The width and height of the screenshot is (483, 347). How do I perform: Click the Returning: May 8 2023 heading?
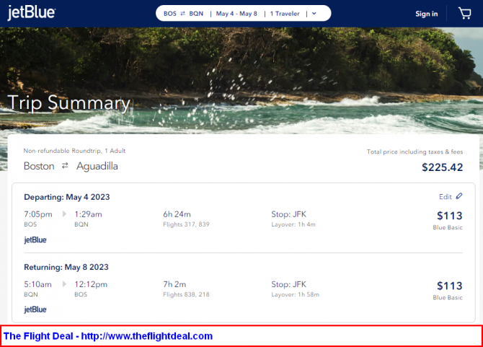pos(66,267)
